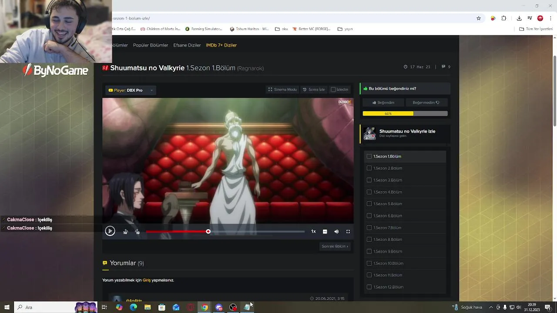Switch to Chrome in taskbar
The height and width of the screenshot is (313, 557).
205,307
